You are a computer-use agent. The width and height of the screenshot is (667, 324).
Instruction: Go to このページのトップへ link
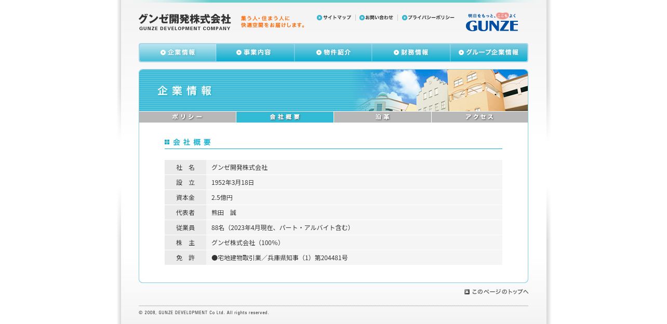click(x=497, y=292)
